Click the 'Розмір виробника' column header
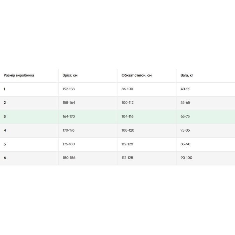Image resolution: width=235 pixels, height=235 pixels. [19, 76]
